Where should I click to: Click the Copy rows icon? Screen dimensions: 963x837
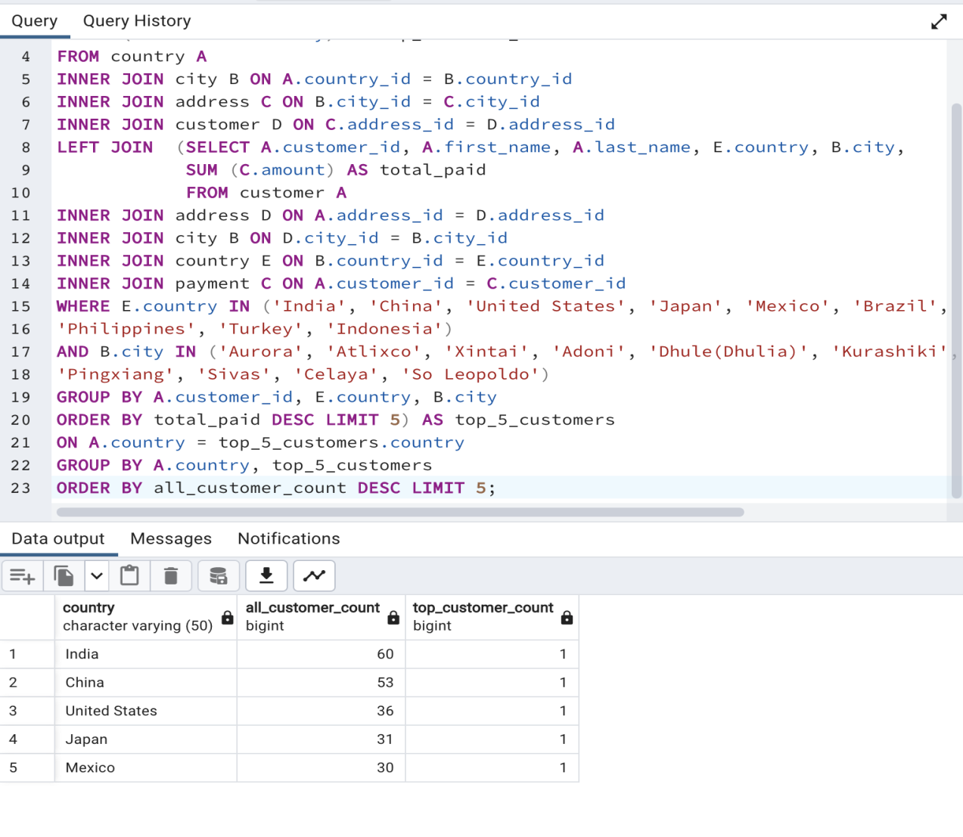click(64, 575)
